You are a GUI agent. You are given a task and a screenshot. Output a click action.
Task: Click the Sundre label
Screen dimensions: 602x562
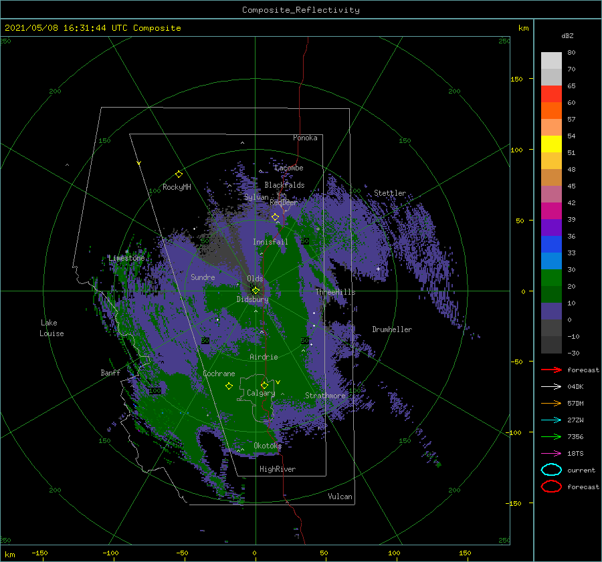pos(203,277)
